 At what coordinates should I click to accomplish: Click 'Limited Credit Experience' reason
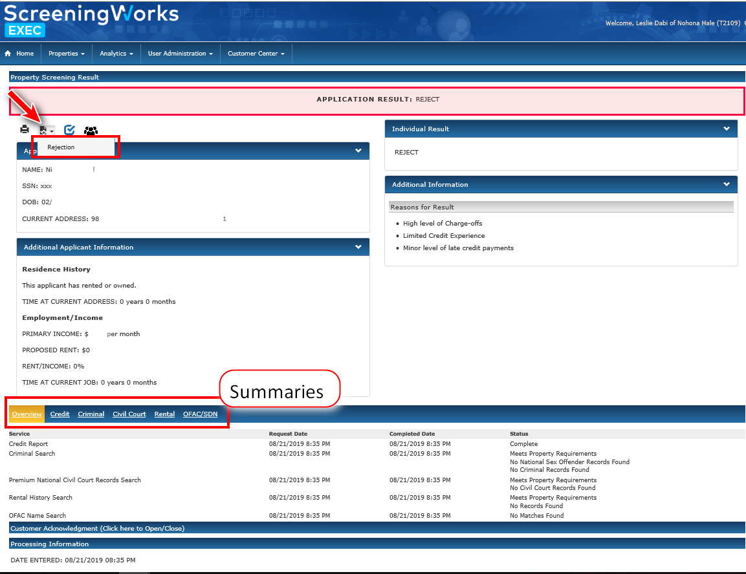coord(444,236)
